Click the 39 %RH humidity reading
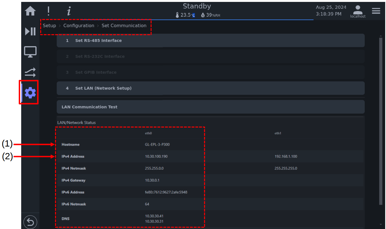The height and width of the screenshot is (229, 386). point(213,15)
